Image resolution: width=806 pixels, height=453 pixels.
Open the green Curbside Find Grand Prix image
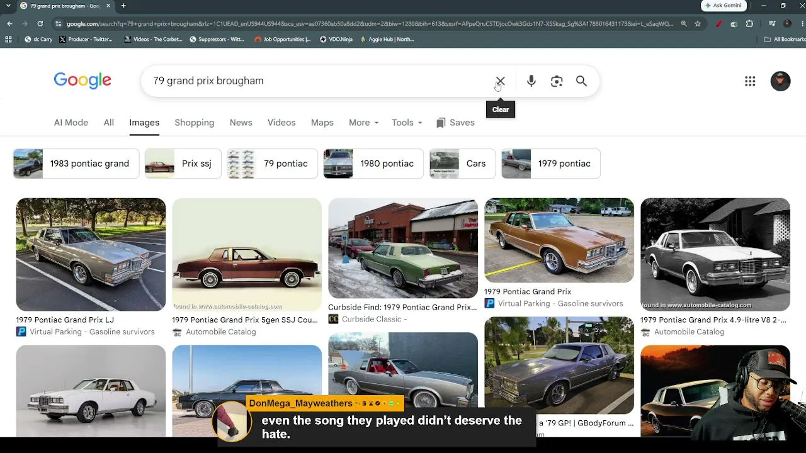pyautogui.click(x=403, y=248)
